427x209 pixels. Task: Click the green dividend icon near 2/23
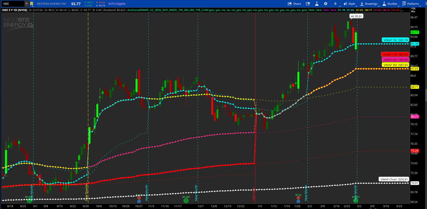coord(355,201)
